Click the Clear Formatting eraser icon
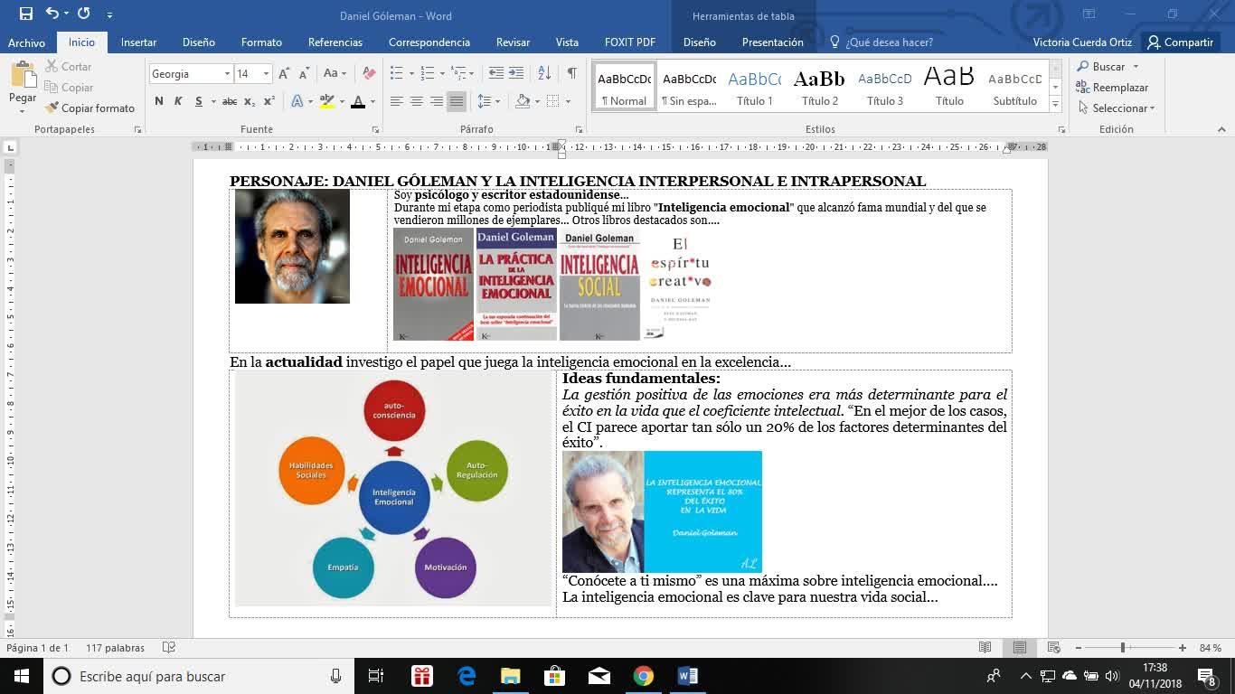Screen dimensions: 1235x694 (x=369, y=73)
